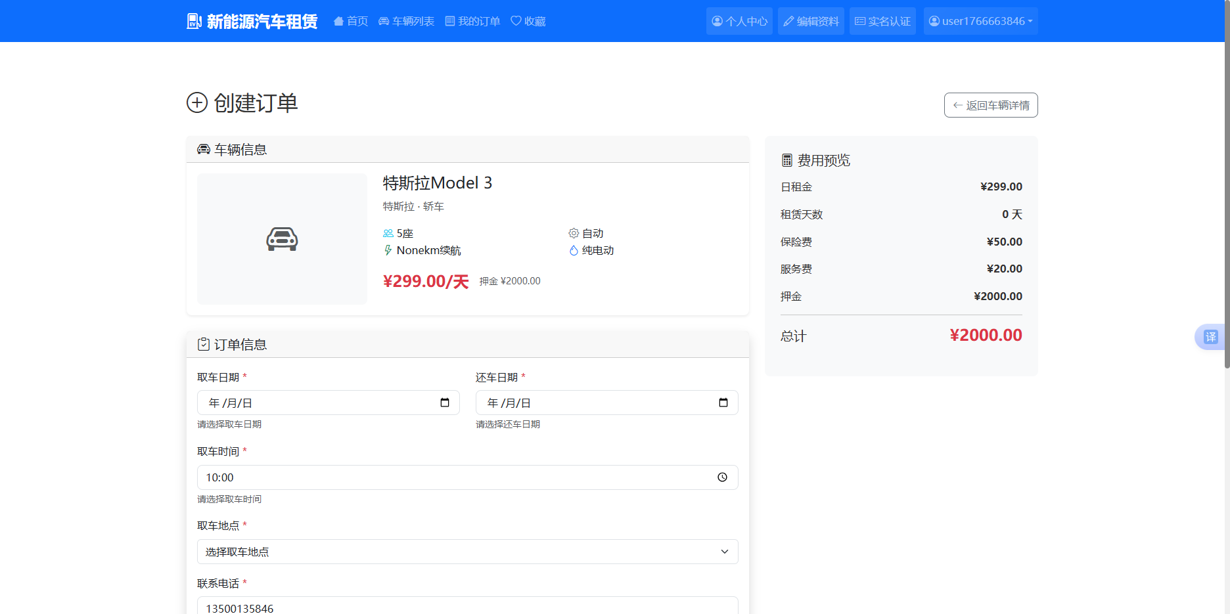Open 我的订单 in the navbar
Image resolution: width=1230 pixels, height=614 pixels.
tap(472, 21)
